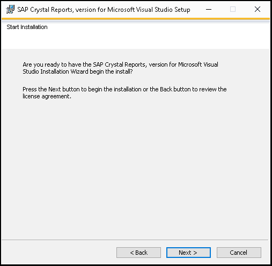This screenshot has width=272, height=266.
Task: Go back to review license agreement
Action: (x=138, y=253)
